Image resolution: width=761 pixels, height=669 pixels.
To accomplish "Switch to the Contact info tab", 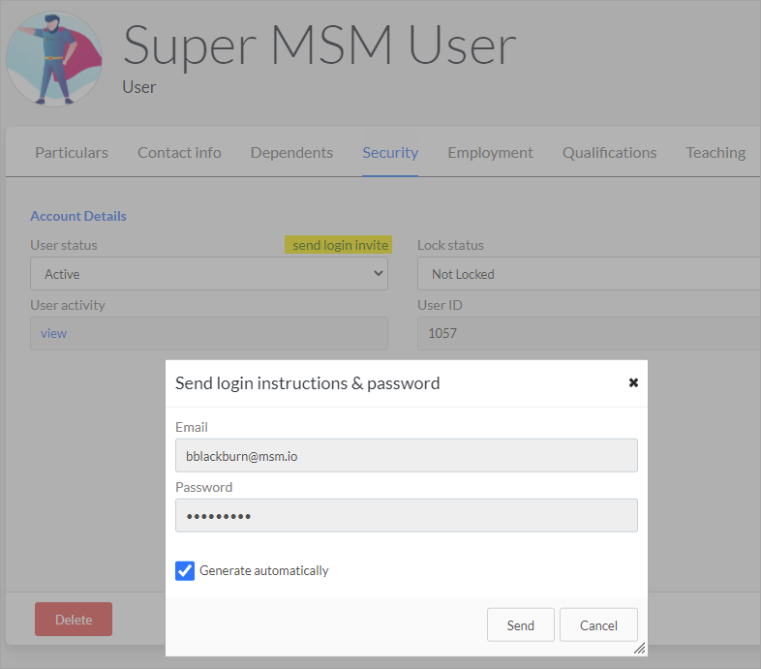I will coord(179,152).
